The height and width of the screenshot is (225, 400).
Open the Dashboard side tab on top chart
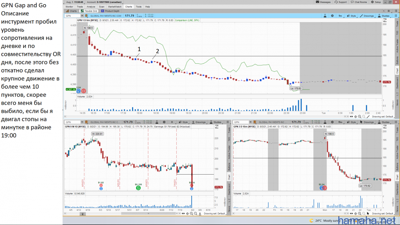pos(397,83)
